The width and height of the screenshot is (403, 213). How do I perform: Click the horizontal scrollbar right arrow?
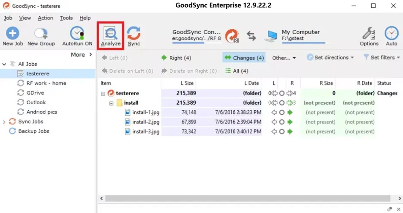point(400,199)
